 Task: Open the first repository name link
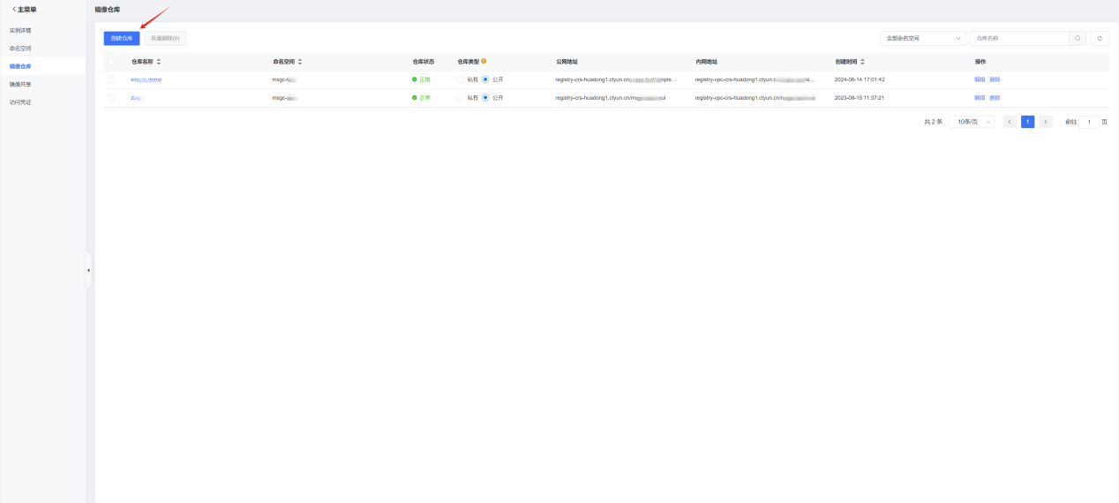point(146,79)
